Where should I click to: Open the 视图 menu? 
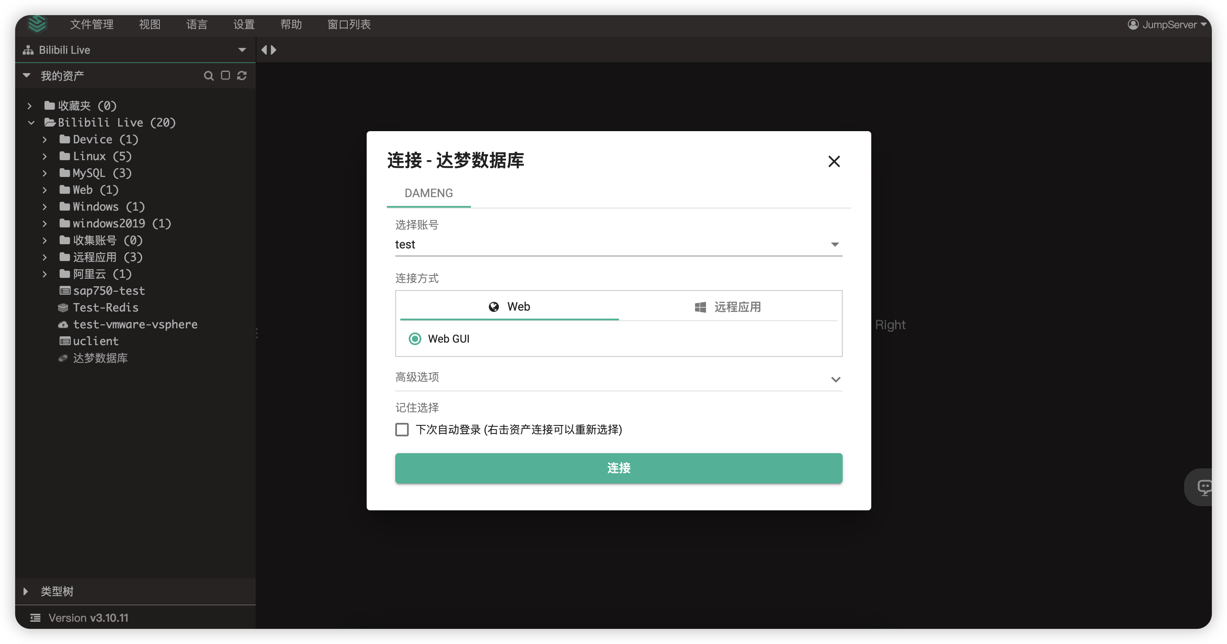click(150, 24)
